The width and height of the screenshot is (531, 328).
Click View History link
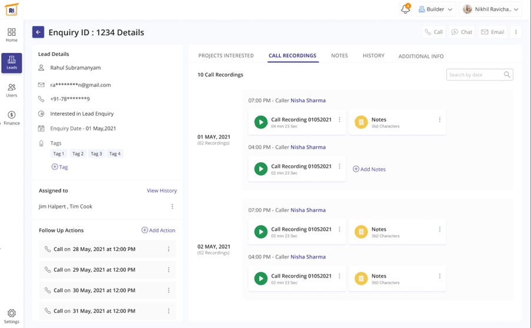coord(162,190)
